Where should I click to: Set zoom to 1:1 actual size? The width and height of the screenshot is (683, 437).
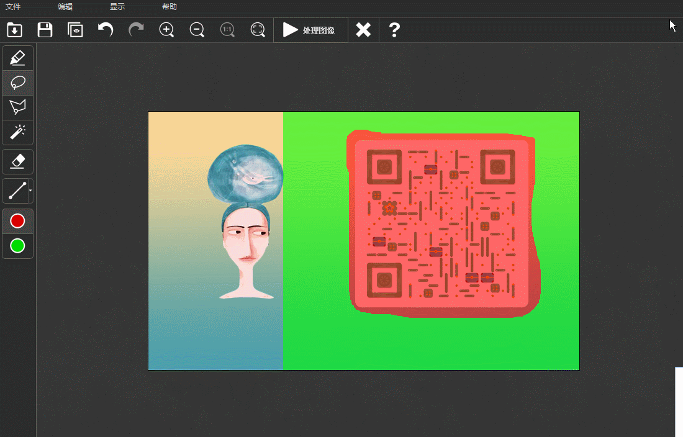(x=227, y=30)
